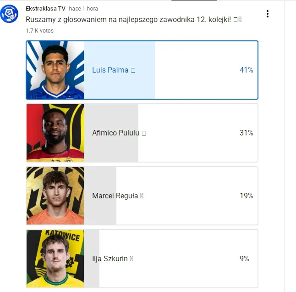Select Marcel Reguła's portrait image
The width and height of the screenshot is (296, 292).
(x=55, y=196)
